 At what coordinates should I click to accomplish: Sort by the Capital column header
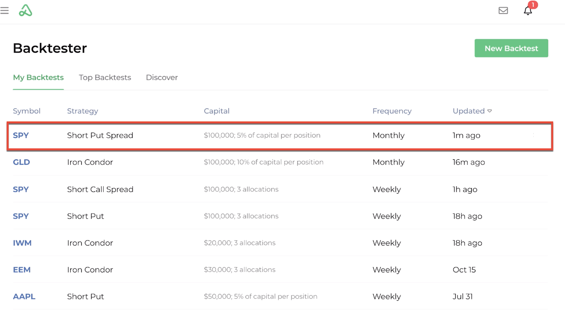(x=216, y=111)
